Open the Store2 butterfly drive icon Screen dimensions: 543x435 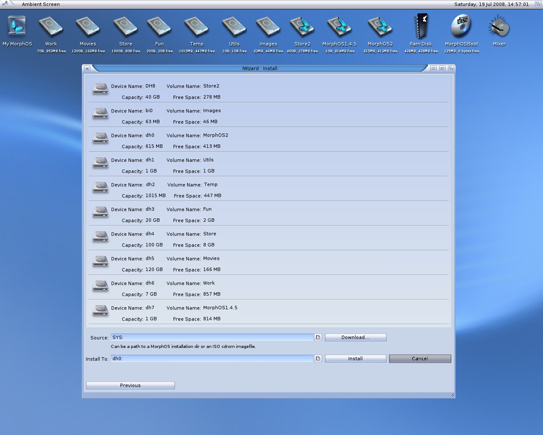302,26
